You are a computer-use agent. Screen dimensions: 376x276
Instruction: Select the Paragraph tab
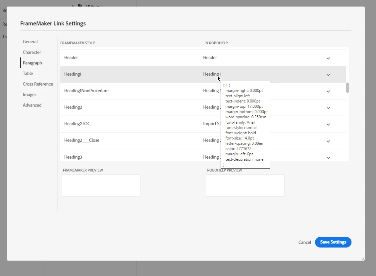(x=32, y=63)
